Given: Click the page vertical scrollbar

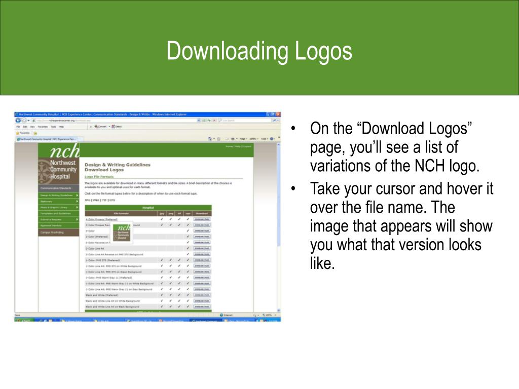Looking at the screenshot, I should pos(278,227).
